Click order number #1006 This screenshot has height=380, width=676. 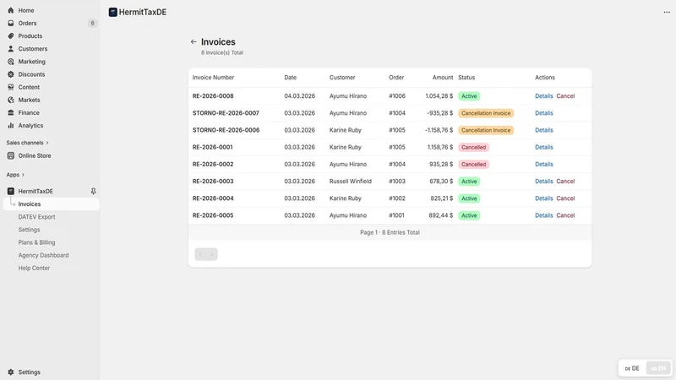[x=397, y=96]
